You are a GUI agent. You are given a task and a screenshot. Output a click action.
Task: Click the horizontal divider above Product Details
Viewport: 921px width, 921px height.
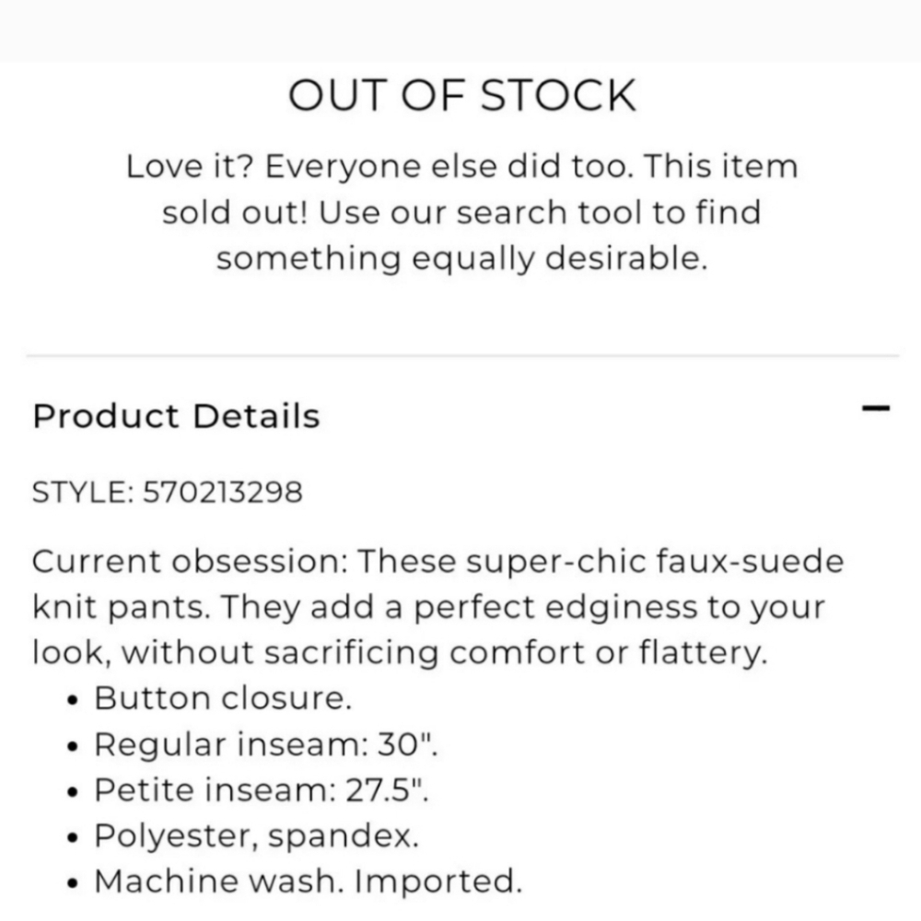coord(461,356)
